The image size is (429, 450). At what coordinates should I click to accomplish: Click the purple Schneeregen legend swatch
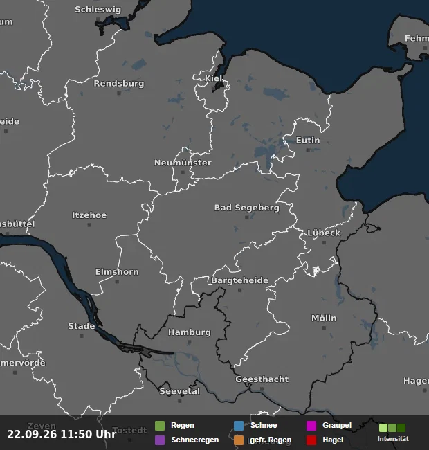click(x=160, y=440)
